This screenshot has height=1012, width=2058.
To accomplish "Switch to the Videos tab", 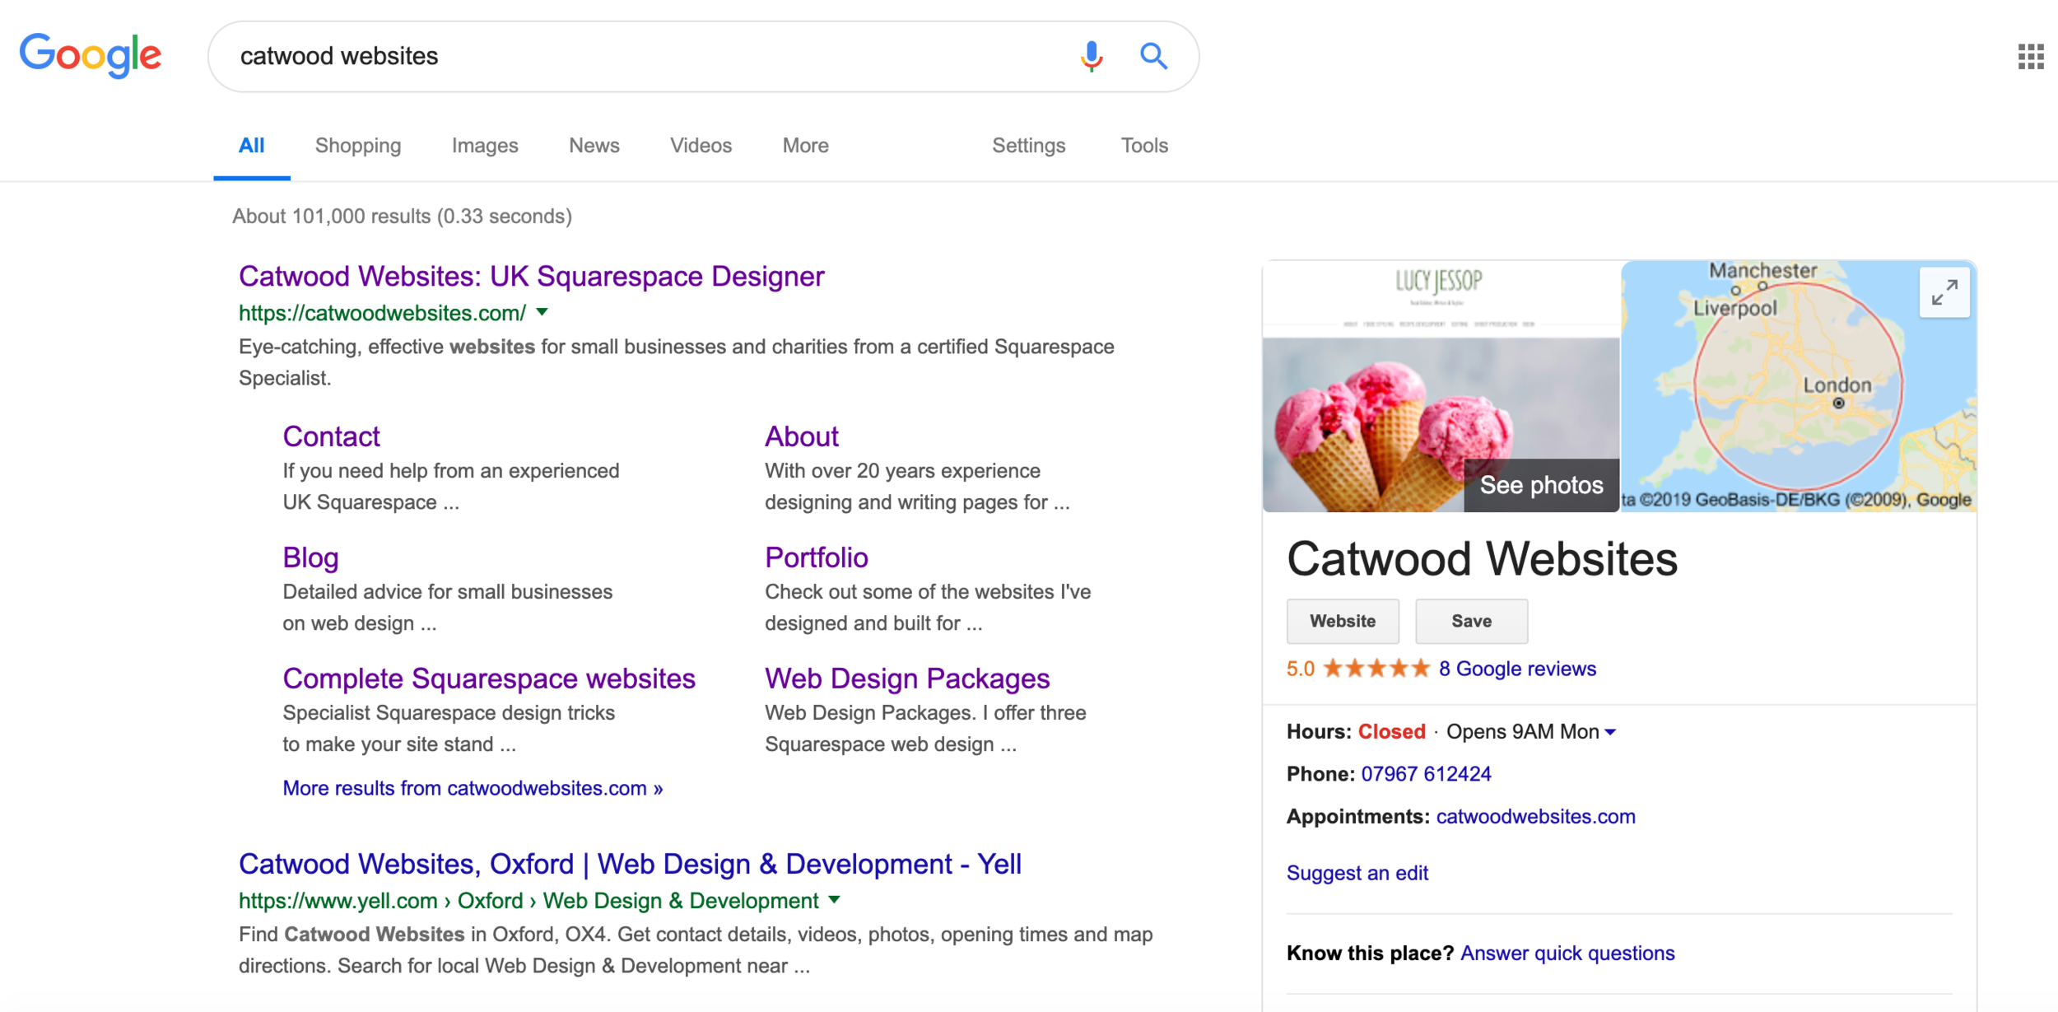I will click(x=701, y=146).
